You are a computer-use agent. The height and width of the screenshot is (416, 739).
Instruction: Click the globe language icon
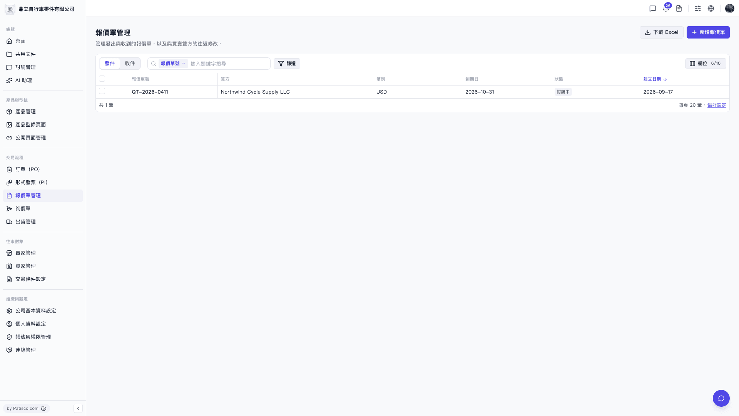711,8
